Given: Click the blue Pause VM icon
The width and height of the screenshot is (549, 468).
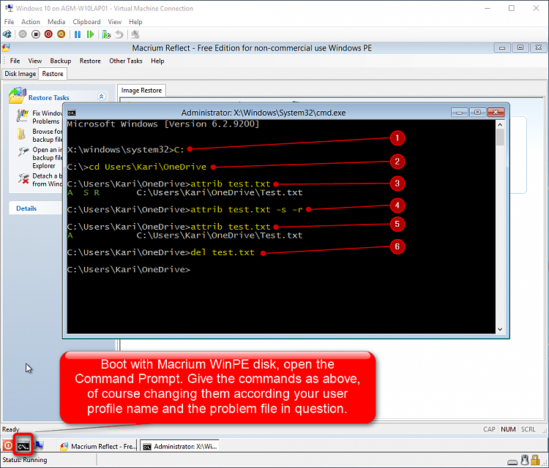Looking at the screenshot, I should [x=77, y=34].
